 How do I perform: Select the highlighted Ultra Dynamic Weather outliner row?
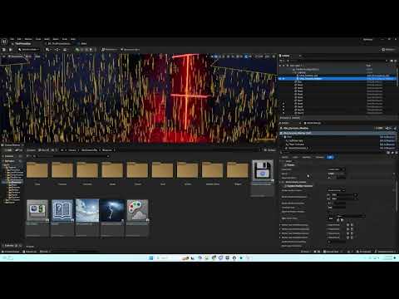337,79
